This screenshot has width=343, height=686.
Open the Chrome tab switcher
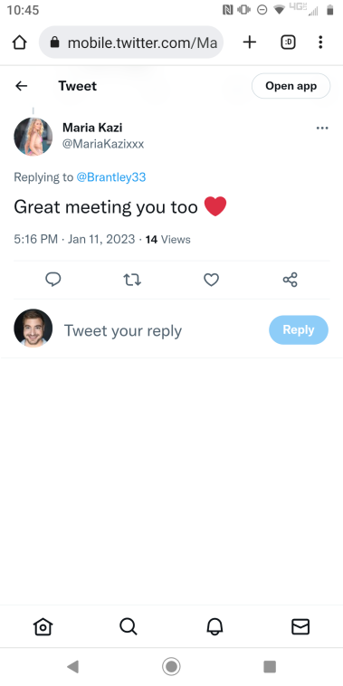tap(288, 42)
